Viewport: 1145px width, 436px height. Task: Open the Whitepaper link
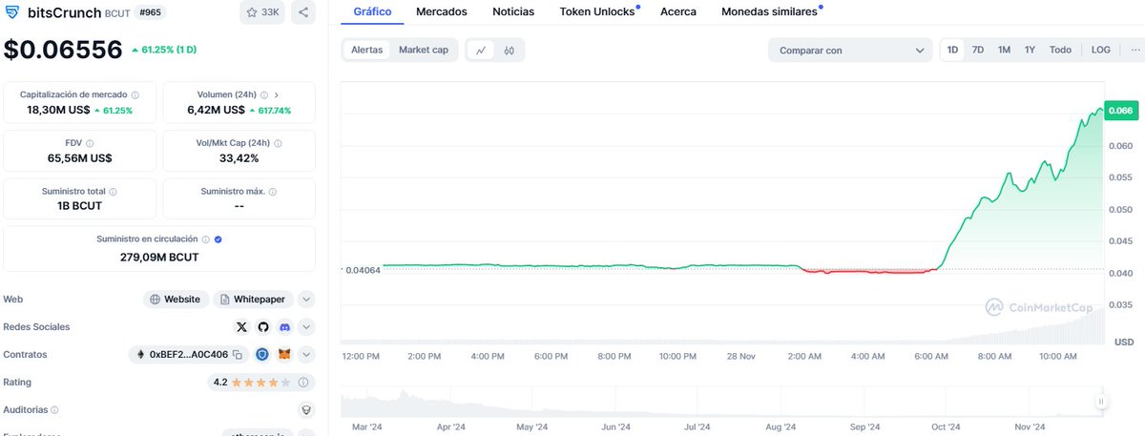pos(253,300)
